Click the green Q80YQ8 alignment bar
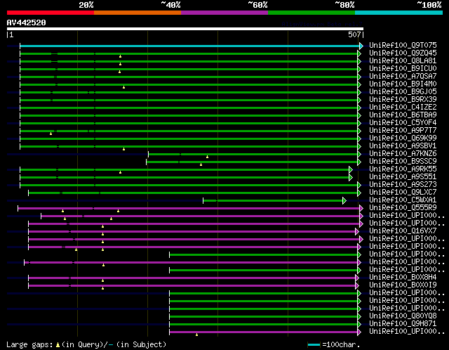449x350 pixels. coord(263,316)
